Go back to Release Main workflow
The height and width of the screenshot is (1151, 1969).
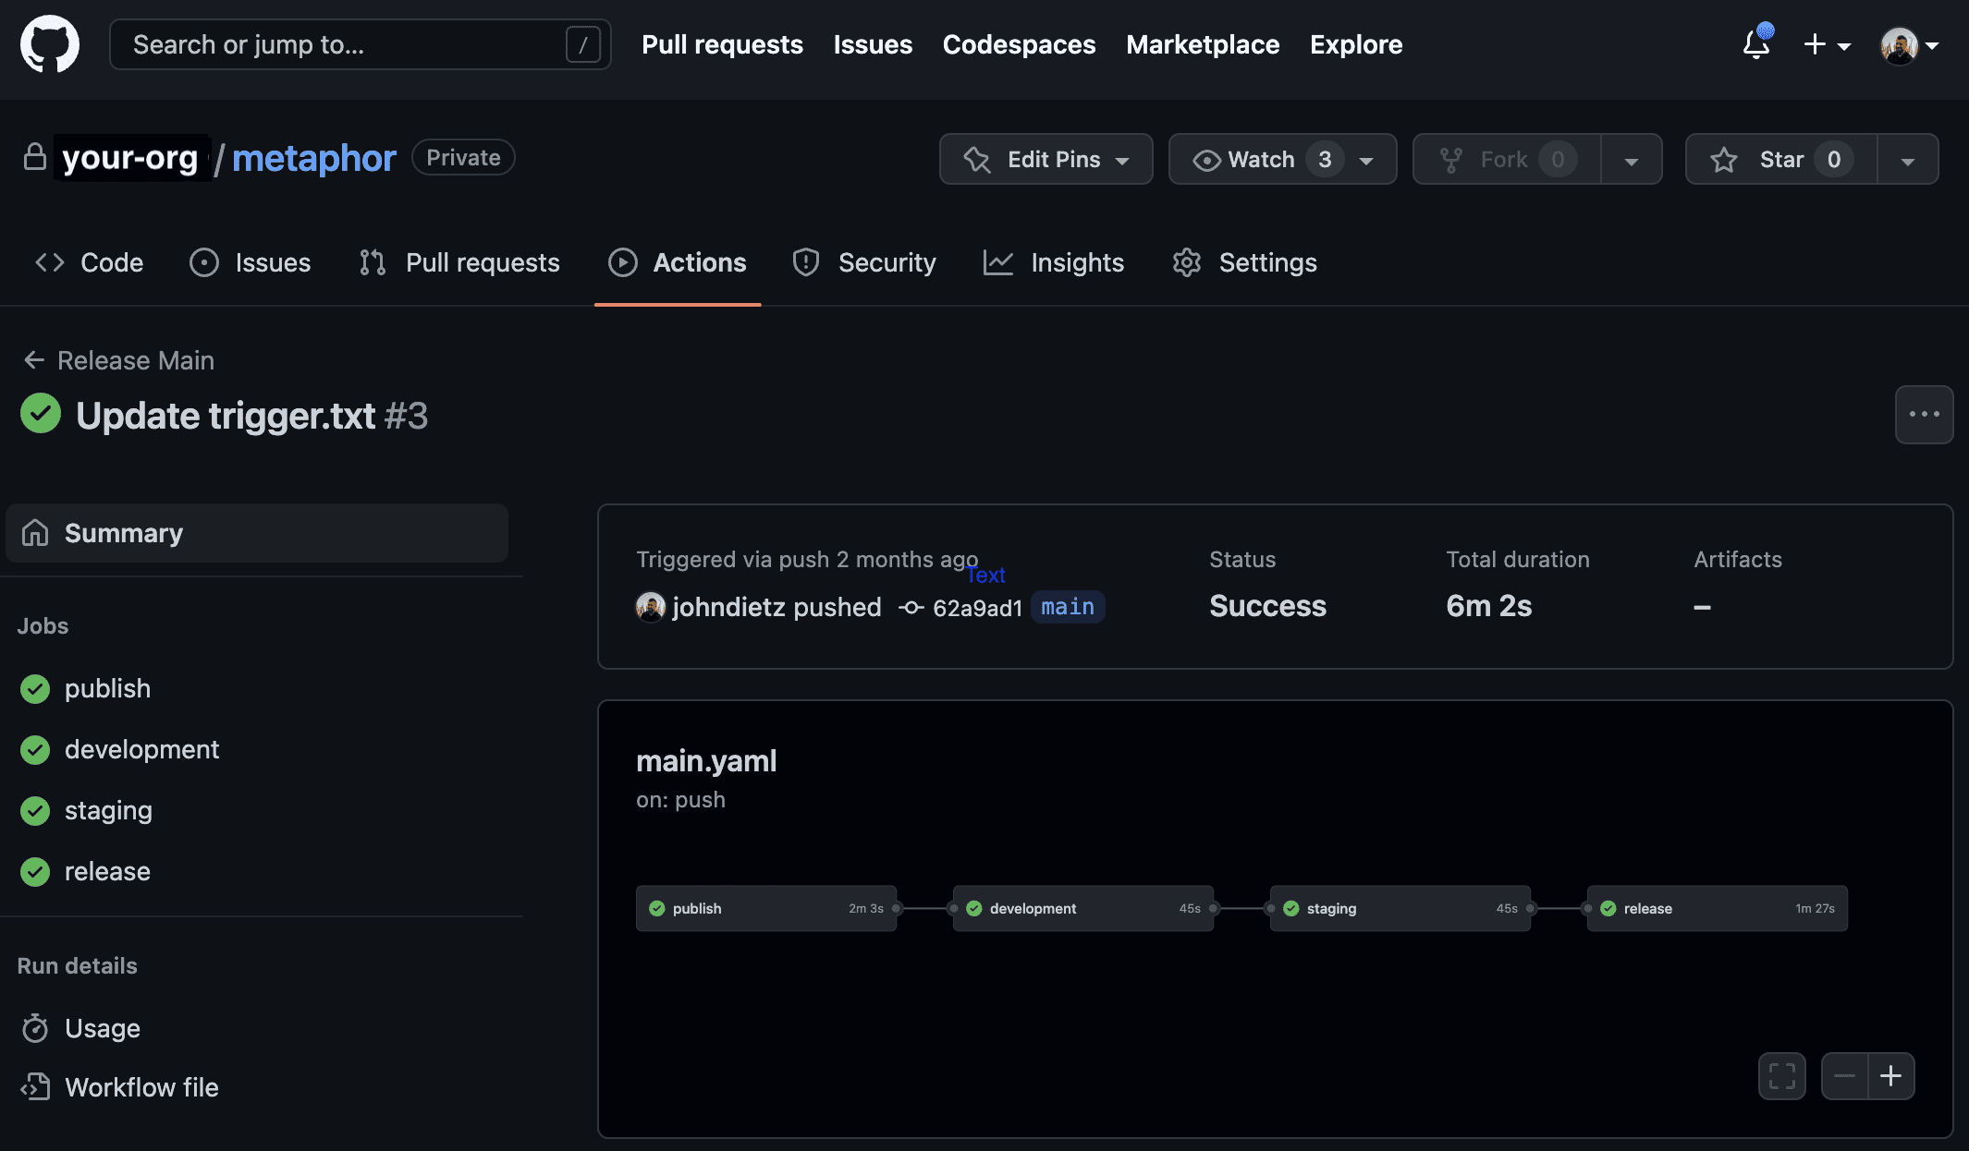click(135, 360)
